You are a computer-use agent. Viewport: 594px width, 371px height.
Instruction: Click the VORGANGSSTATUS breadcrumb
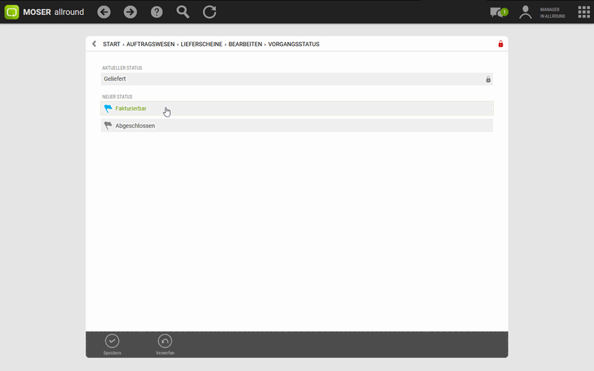293,45
